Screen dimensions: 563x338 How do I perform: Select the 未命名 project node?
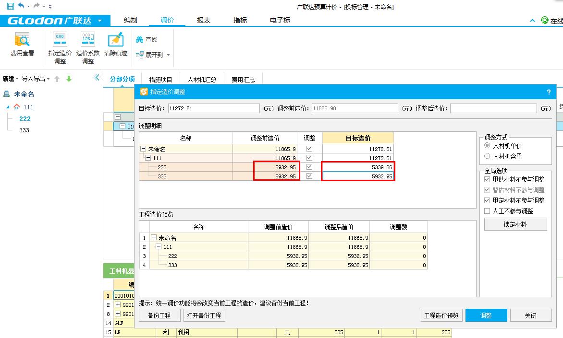coord(24,94)
